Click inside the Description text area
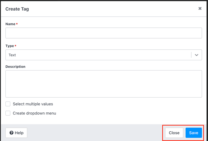Image resolution: width=208 pixels, height=141 pixels. click(x=104, y=84)
